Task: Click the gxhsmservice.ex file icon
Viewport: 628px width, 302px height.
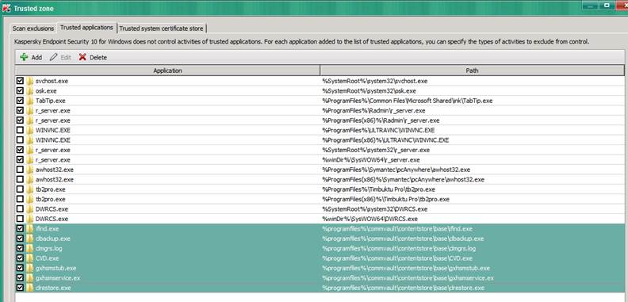Action: (x=30, y=277)
